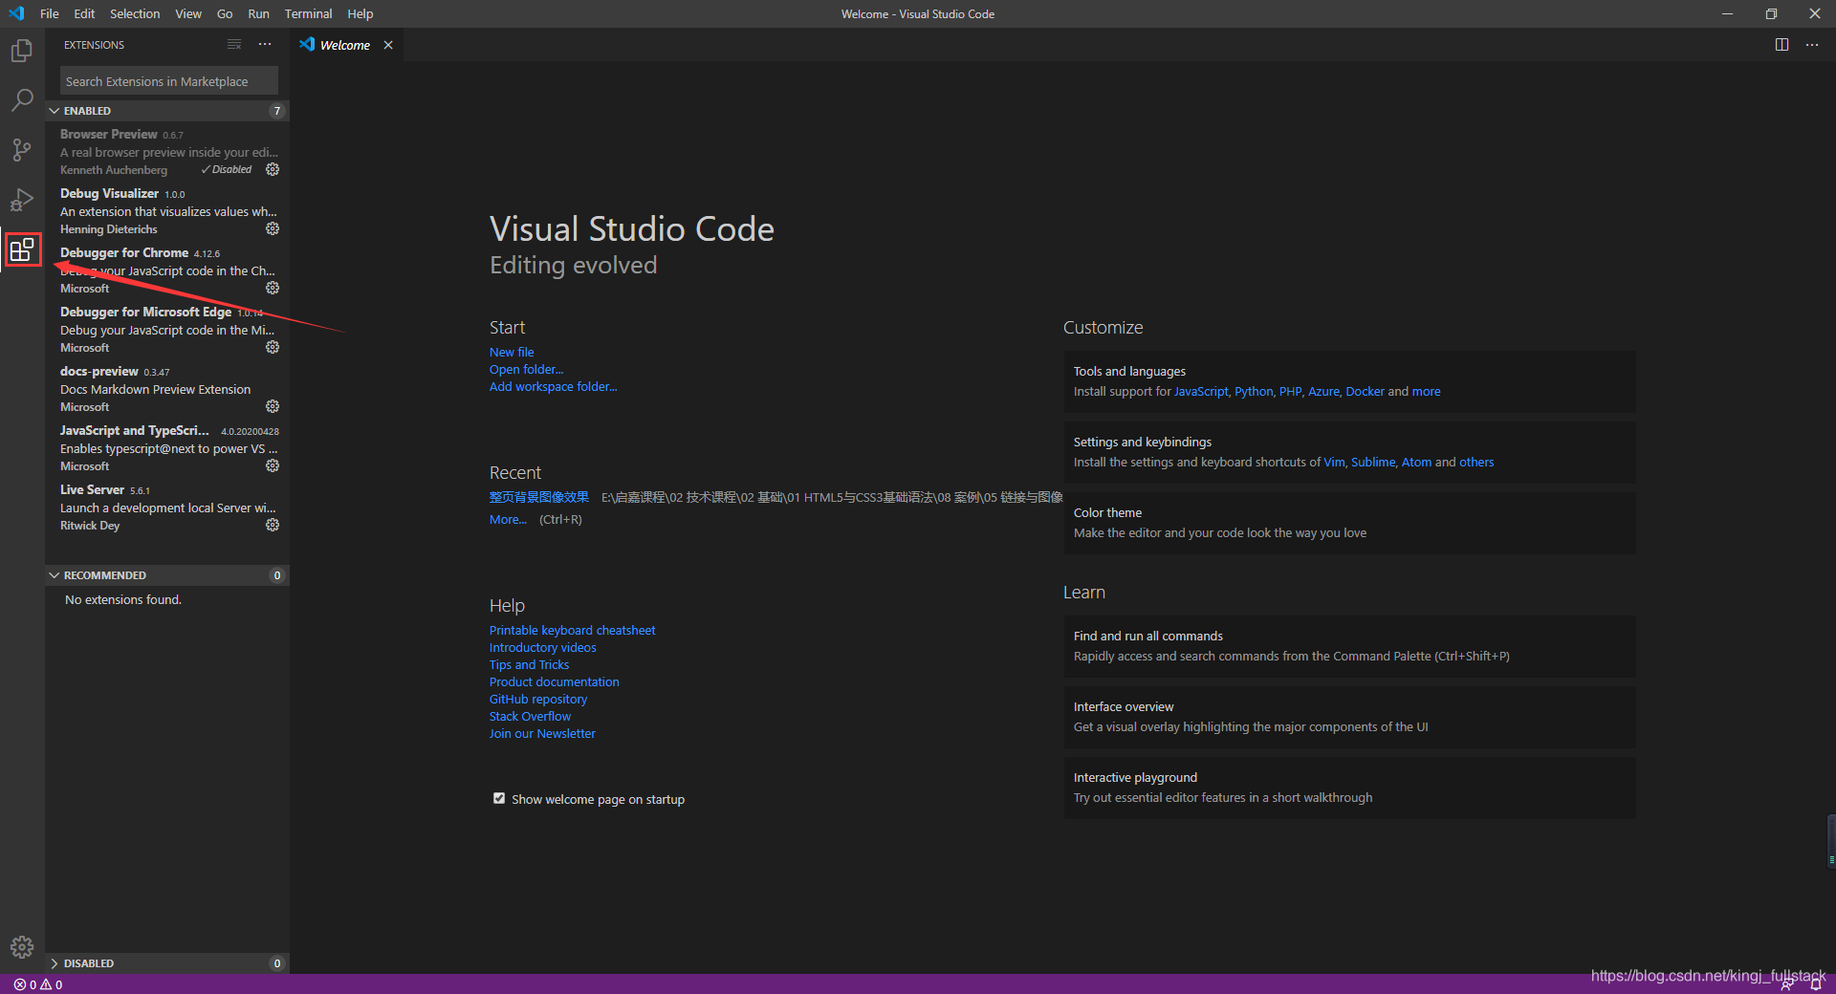Select the Debug Visualizer extension entry
The height and width of the screenshot is (994, 1836).
pos(167,210)
